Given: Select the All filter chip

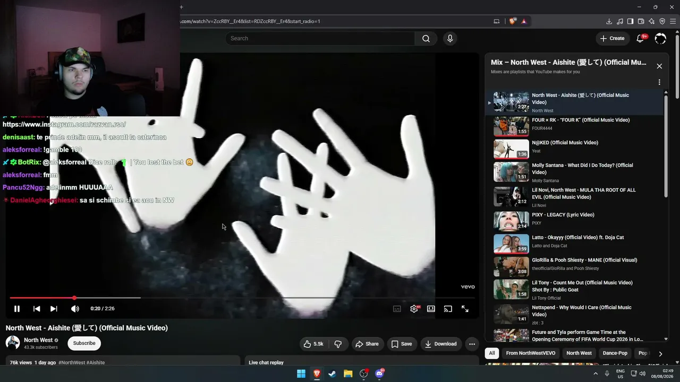Looking at the screenshot, I should coord(492,353).
